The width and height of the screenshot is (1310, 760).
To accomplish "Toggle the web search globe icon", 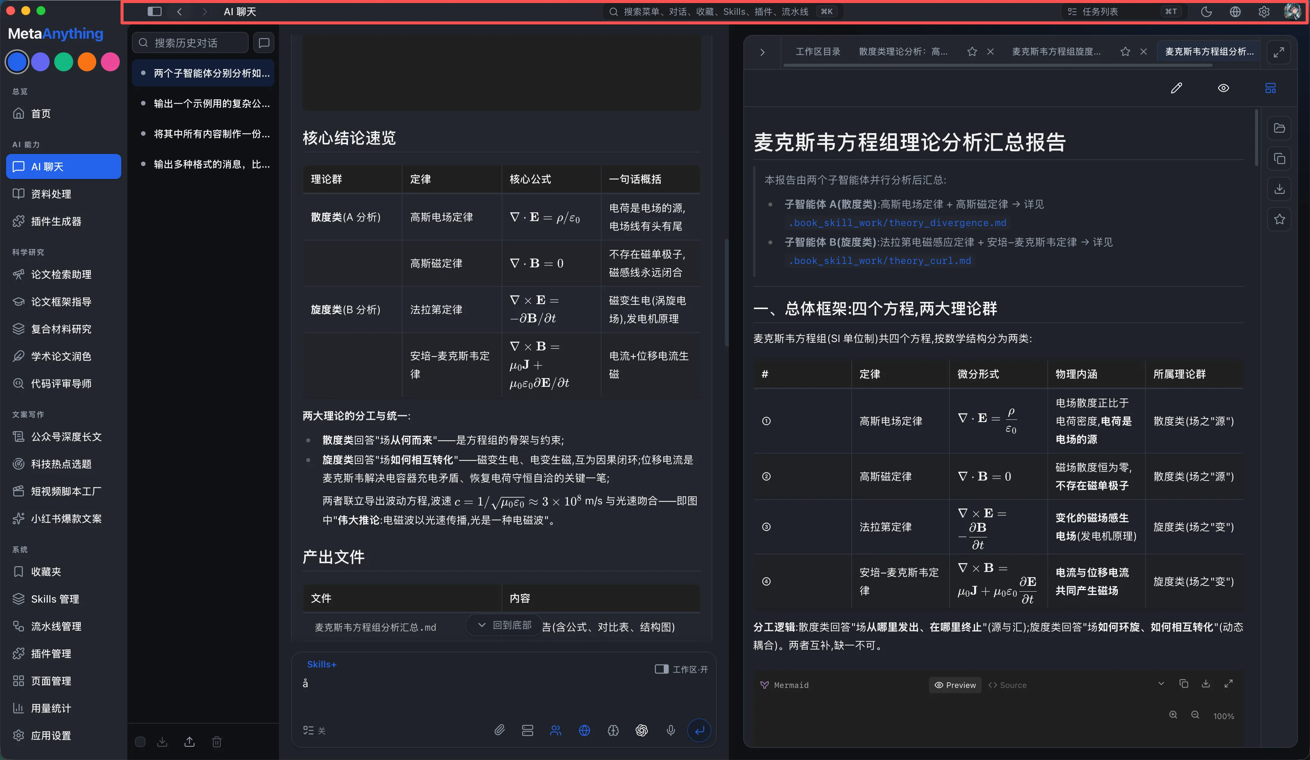I will coord(584,730).
